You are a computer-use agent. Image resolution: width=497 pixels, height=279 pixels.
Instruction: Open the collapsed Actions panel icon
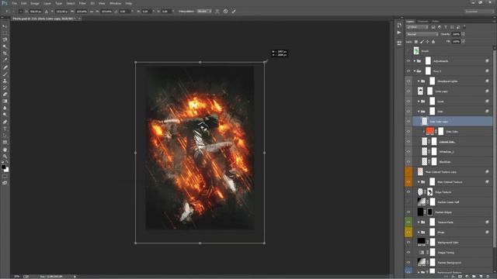(399, 33)
